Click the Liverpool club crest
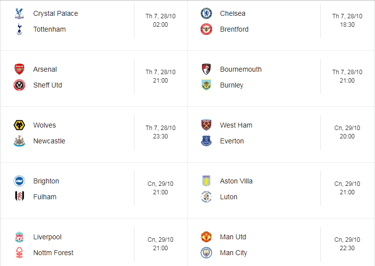The width and height of the screenshot is (375, 266). tap(19, 237)
